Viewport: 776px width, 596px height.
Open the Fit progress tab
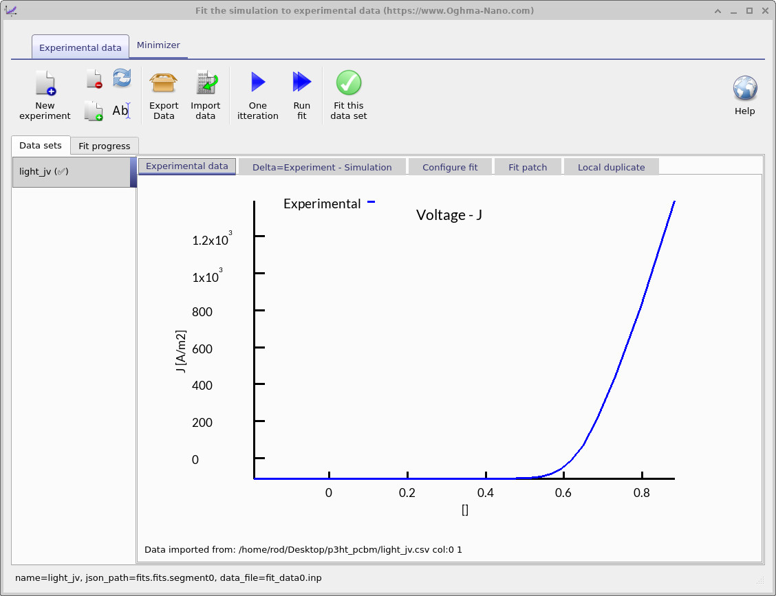[104, 145]
